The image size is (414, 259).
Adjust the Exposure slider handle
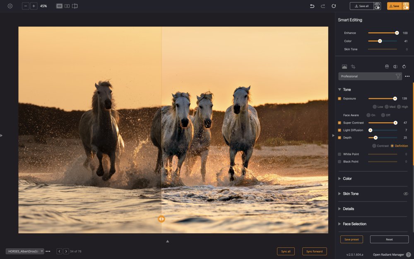click(x=395, y=99)
